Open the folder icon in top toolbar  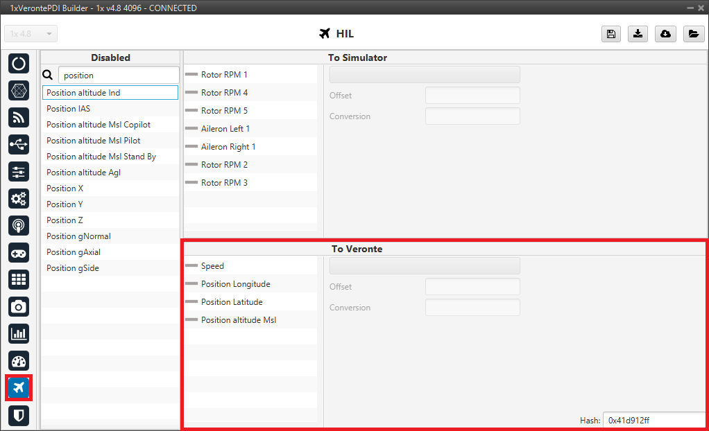point(692,34)
